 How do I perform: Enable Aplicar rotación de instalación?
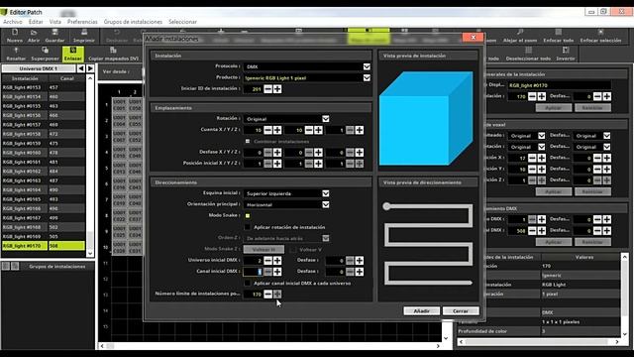[248, 227]
